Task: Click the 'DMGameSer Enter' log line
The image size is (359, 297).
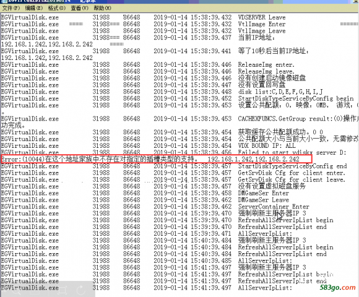Action: [x=145, y=193]
